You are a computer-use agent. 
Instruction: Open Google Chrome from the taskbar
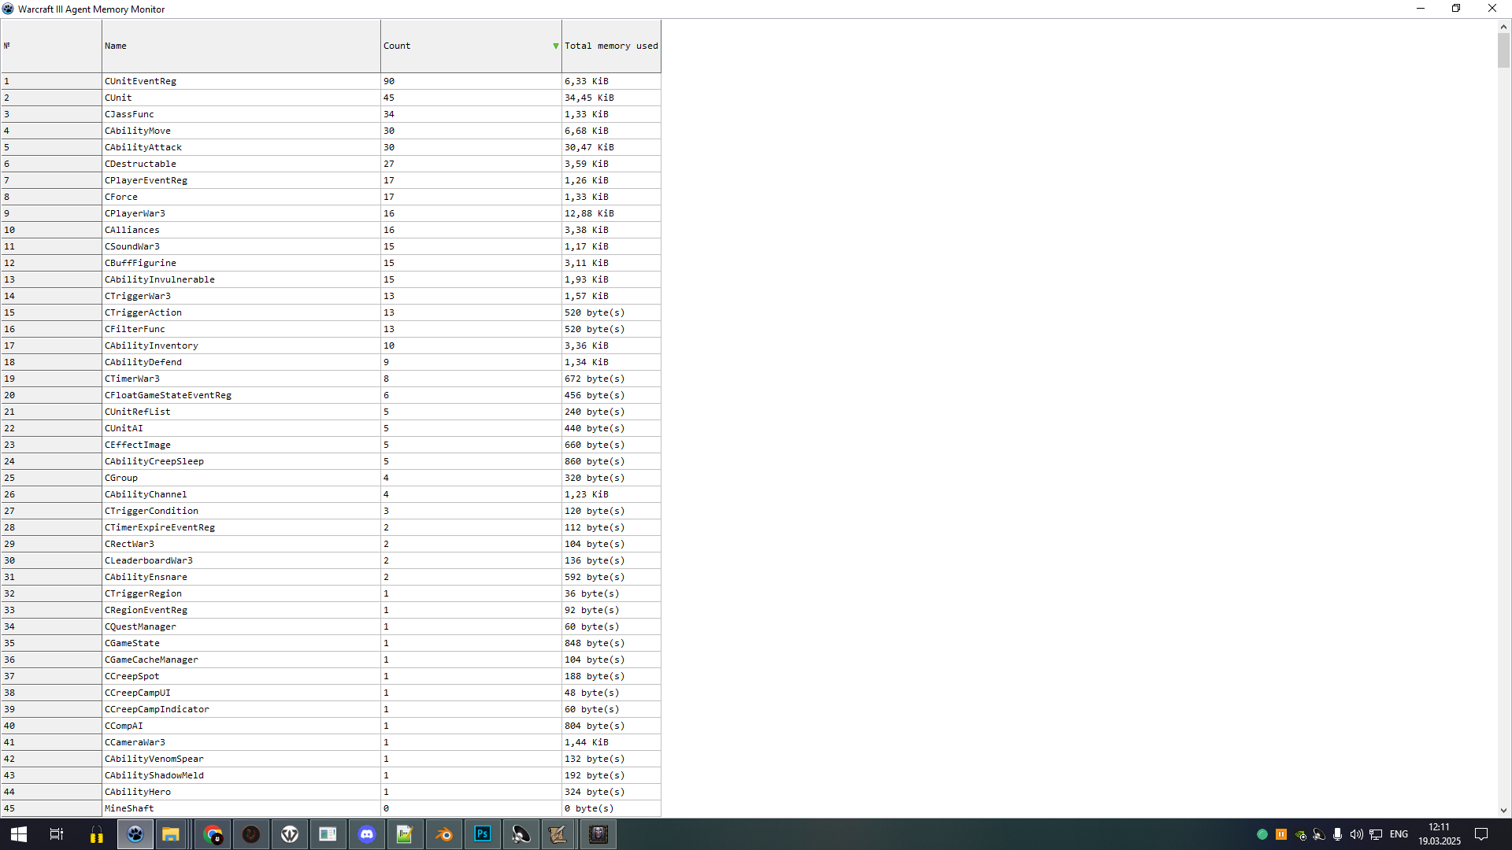213,834
